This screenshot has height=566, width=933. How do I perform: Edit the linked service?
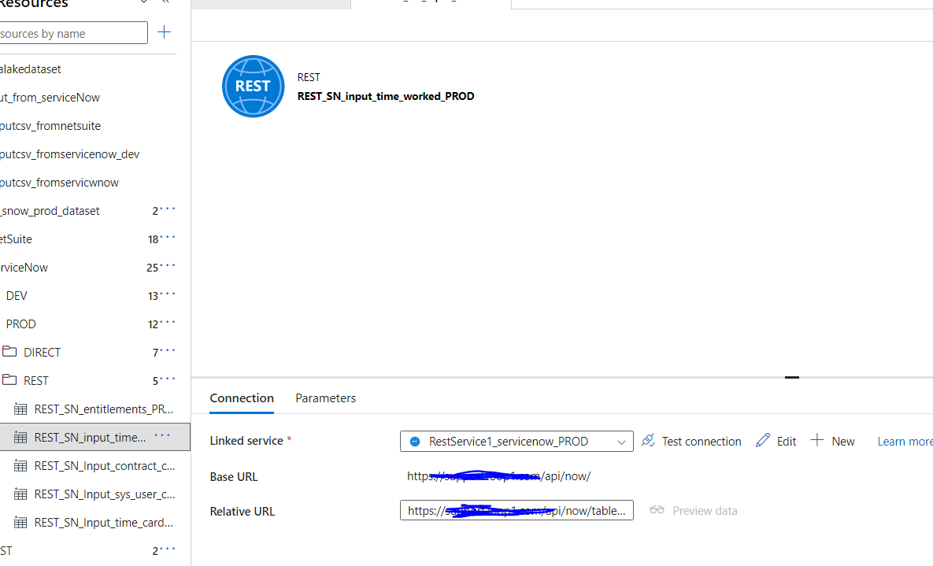776,441
